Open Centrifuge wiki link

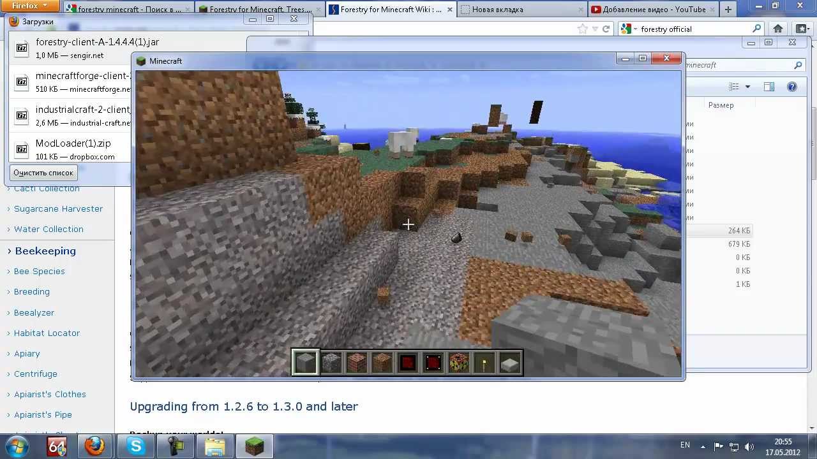36,374
